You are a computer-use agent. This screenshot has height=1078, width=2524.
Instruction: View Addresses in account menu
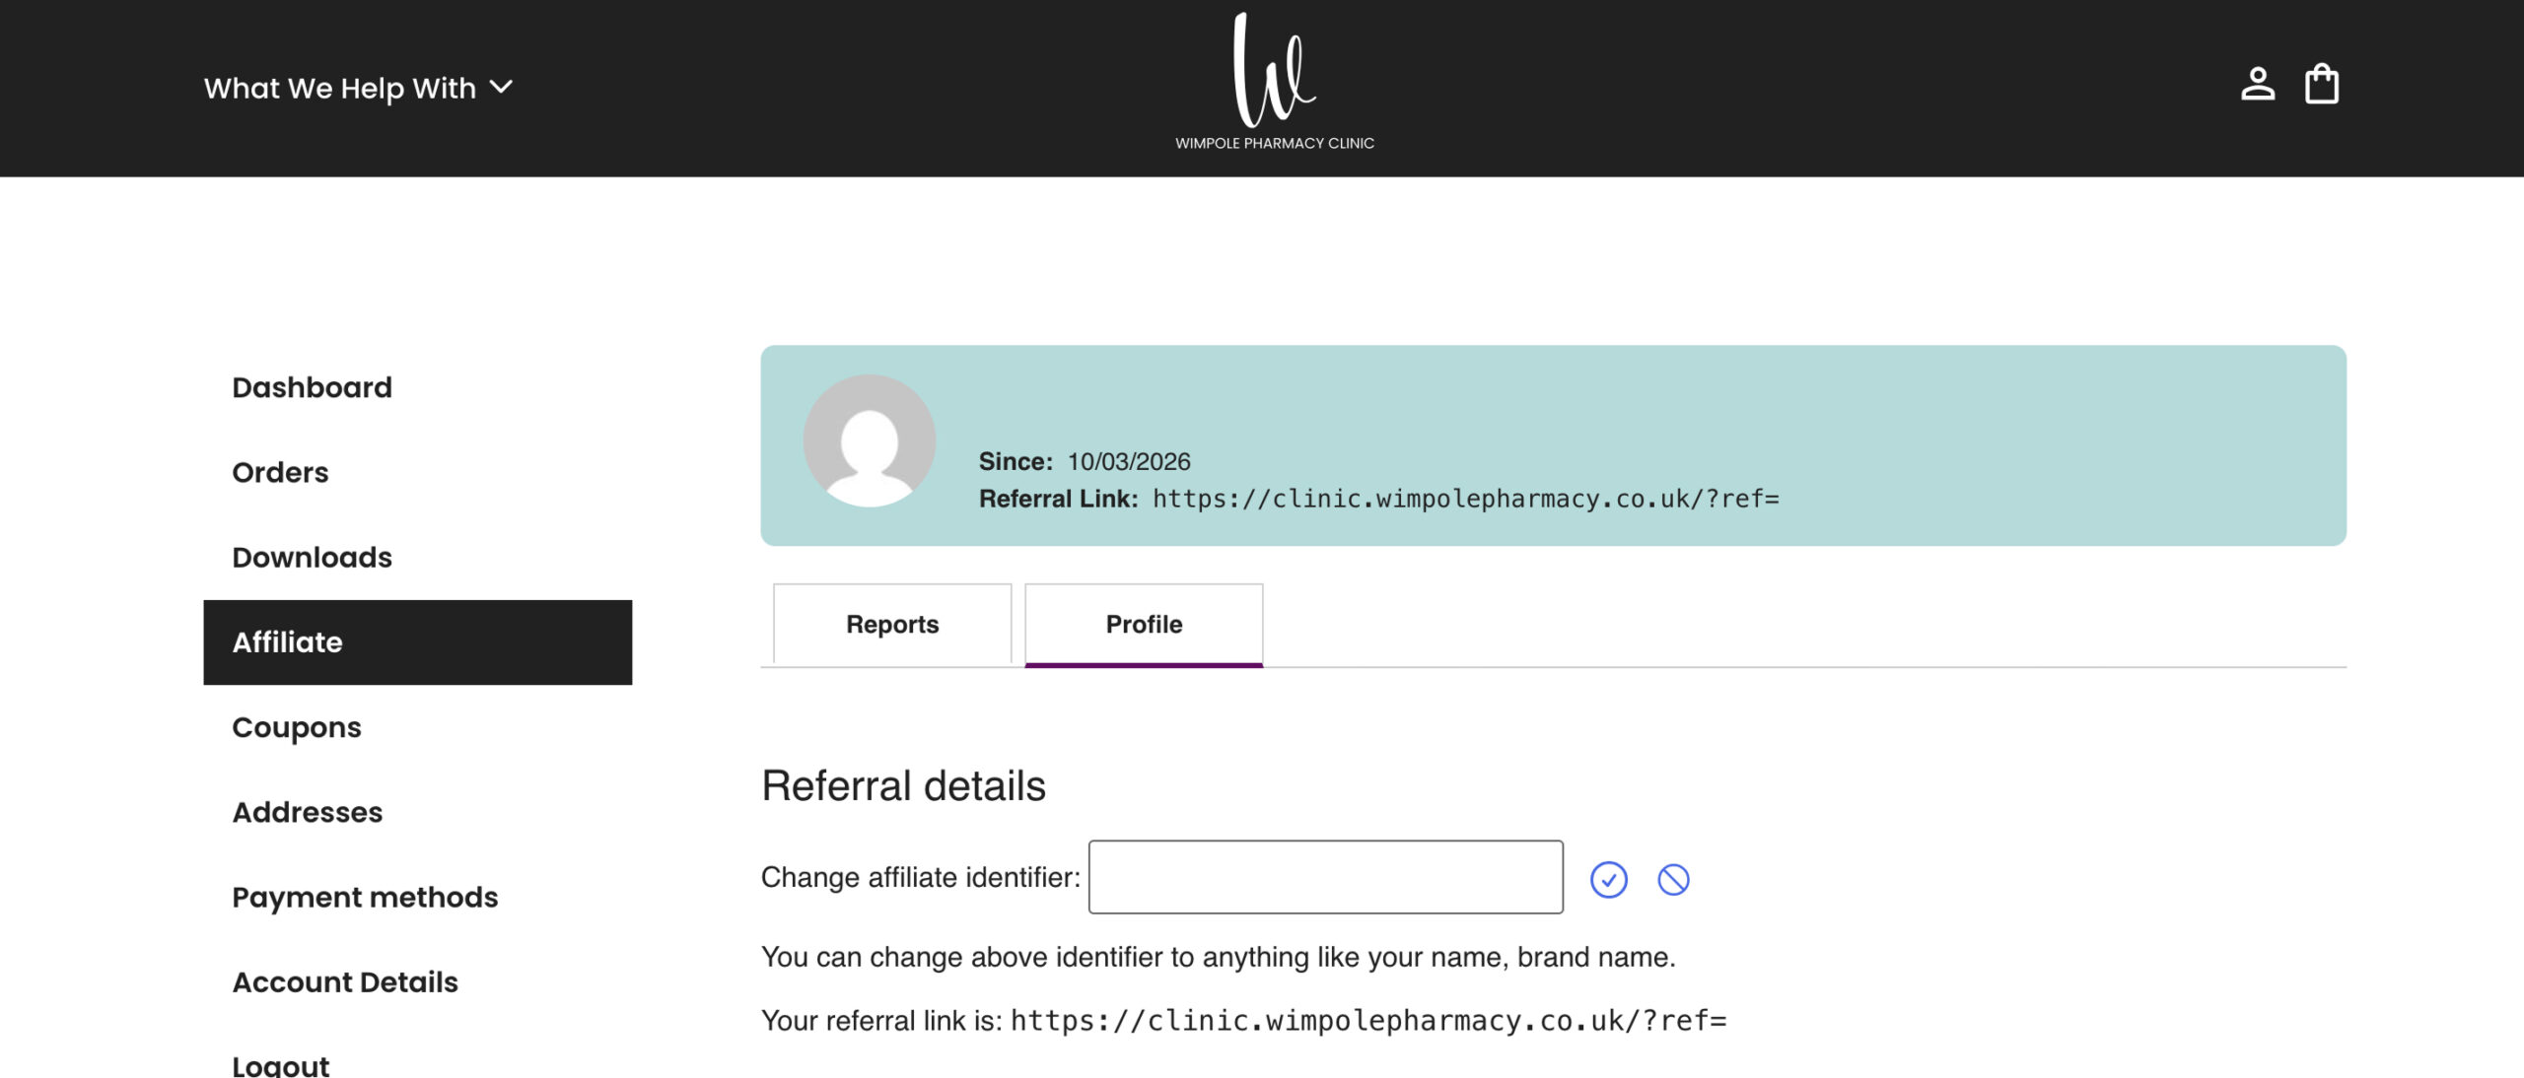pyautogui.click(x=307, y=812)
